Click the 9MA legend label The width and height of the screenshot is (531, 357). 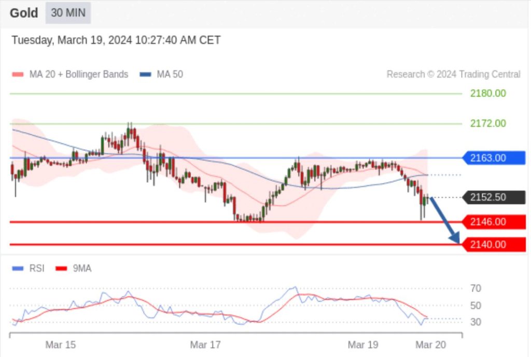click(82, 269)
